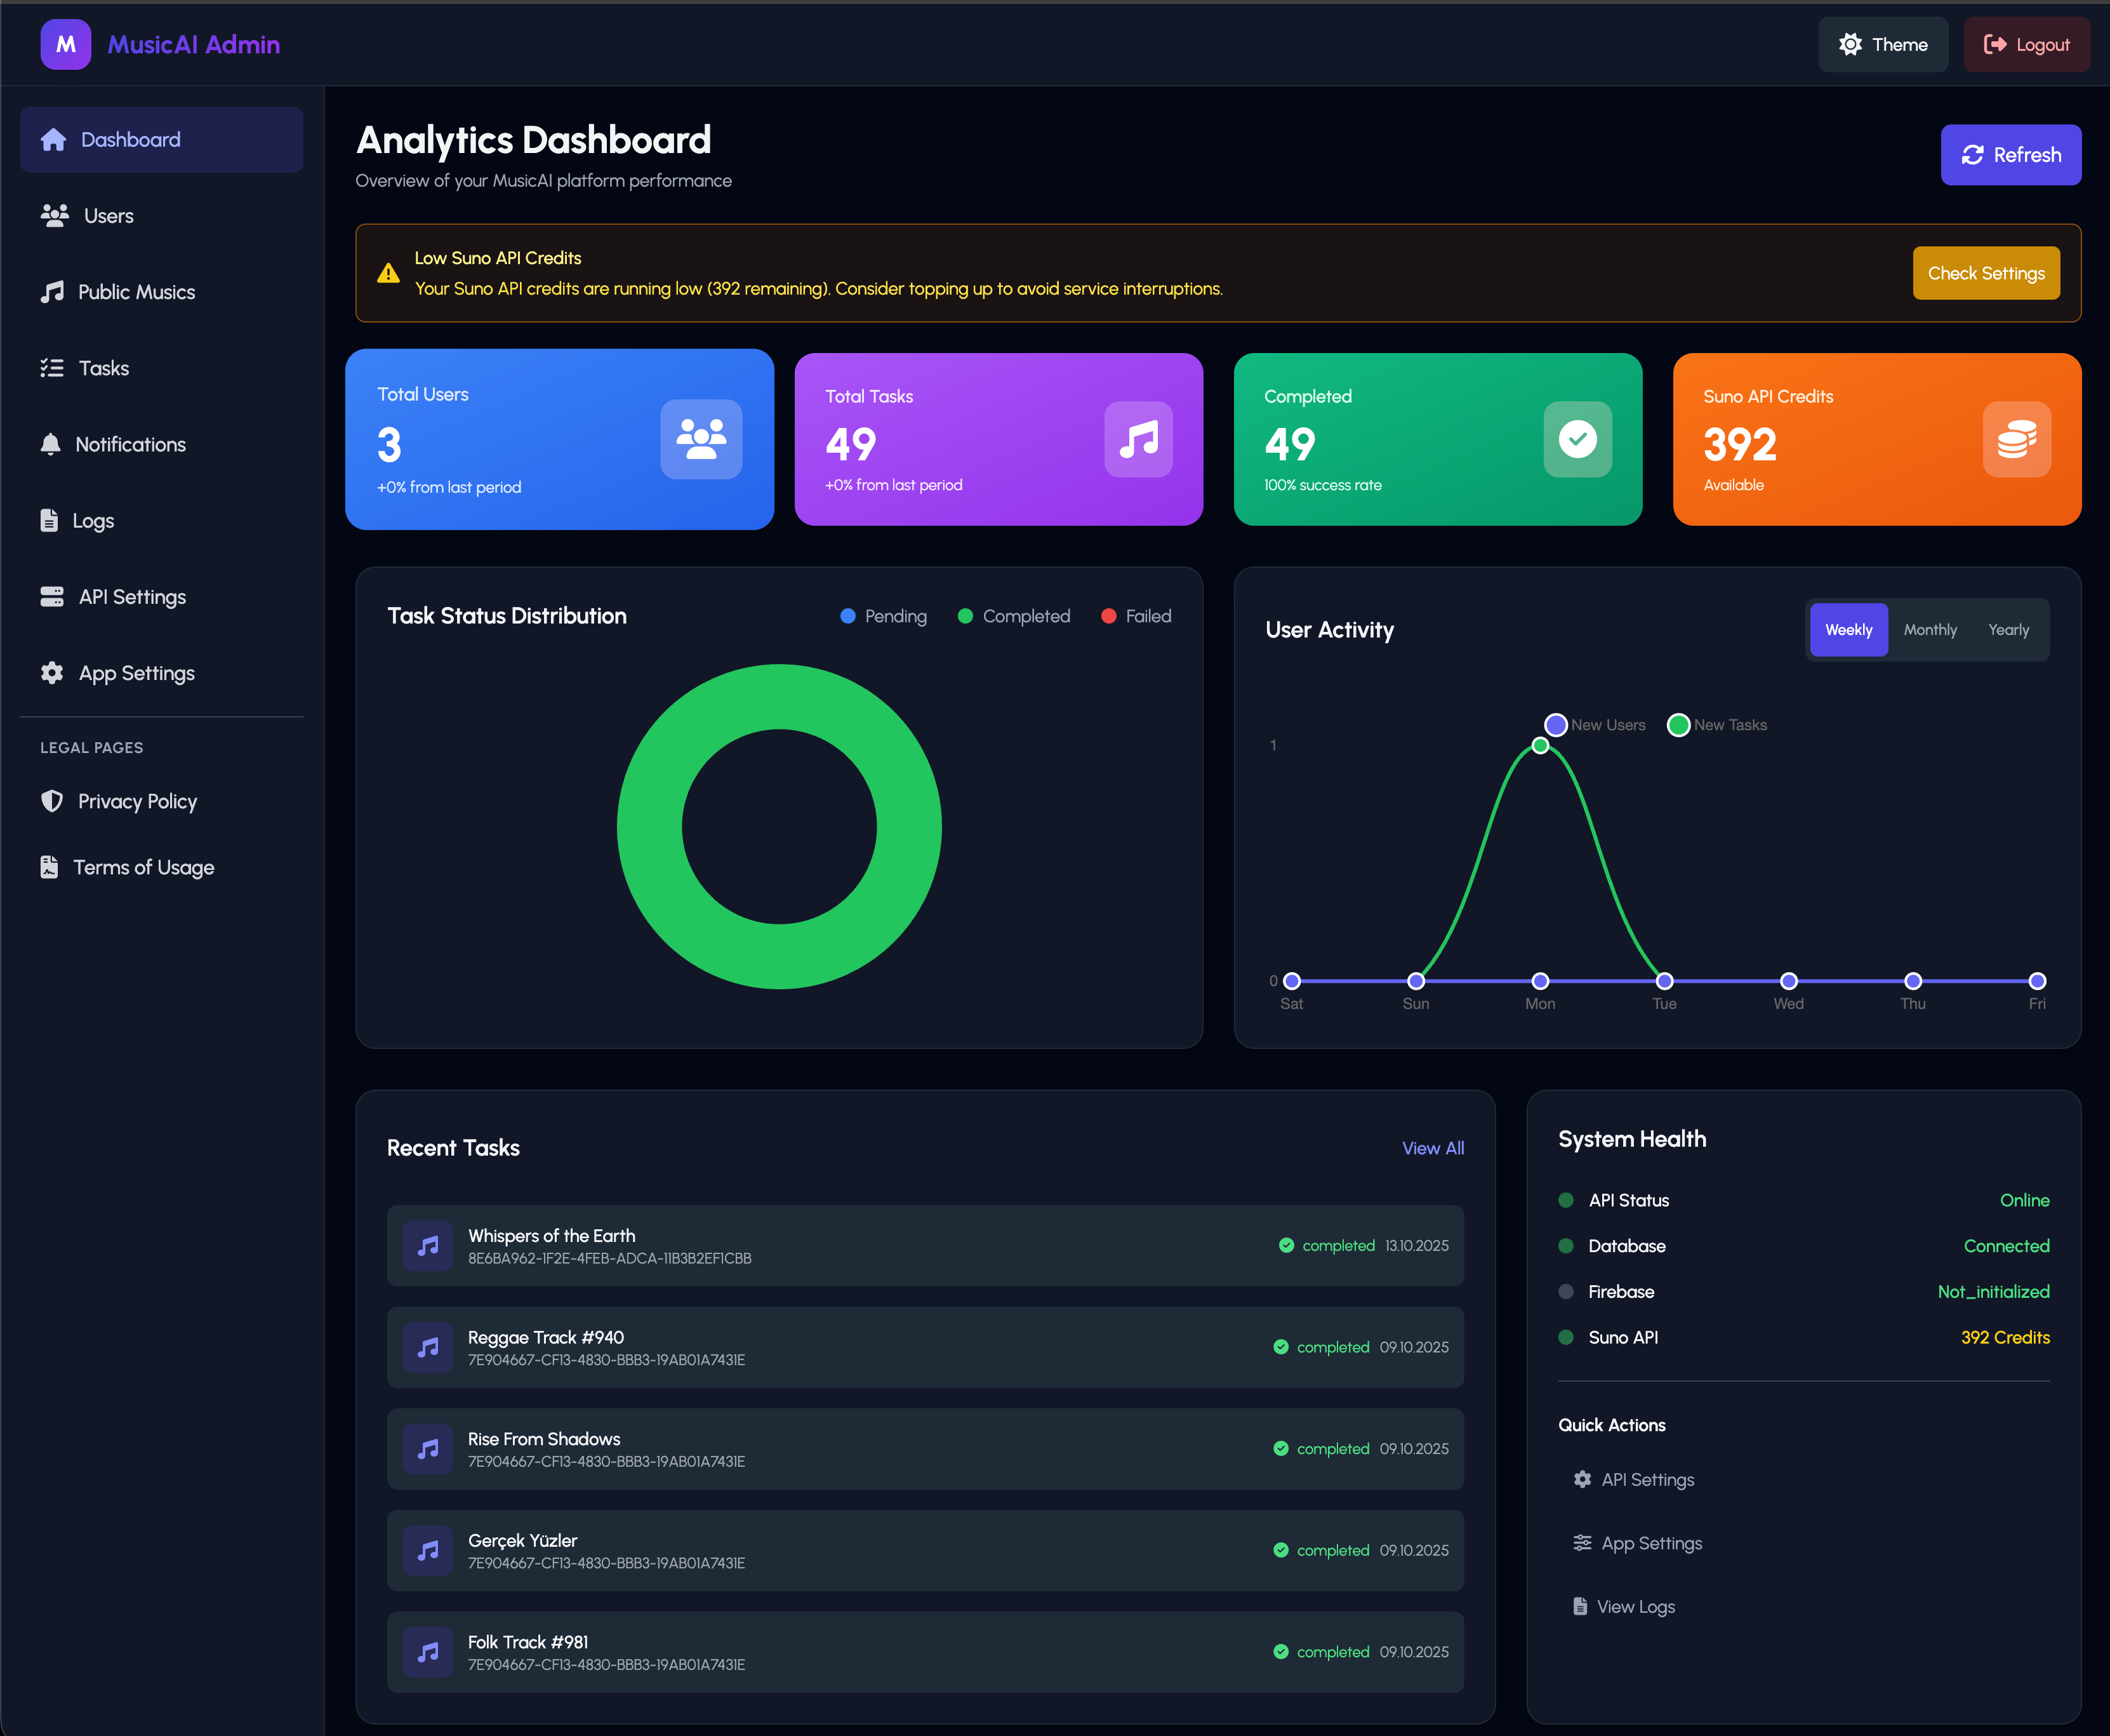Toggle New Tasks series in activity legend

tap(1717, 725)
